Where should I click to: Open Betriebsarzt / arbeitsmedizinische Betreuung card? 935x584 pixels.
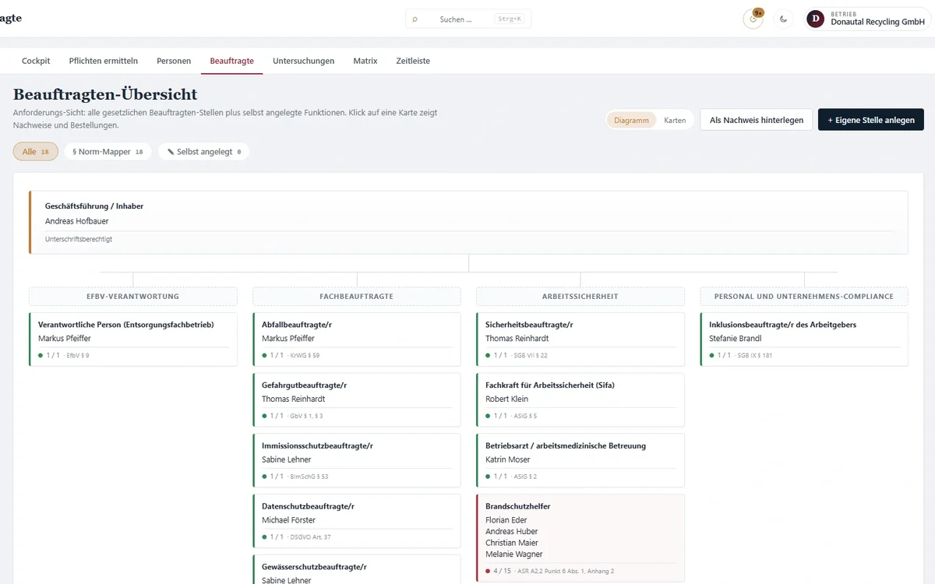coord(580,460)
